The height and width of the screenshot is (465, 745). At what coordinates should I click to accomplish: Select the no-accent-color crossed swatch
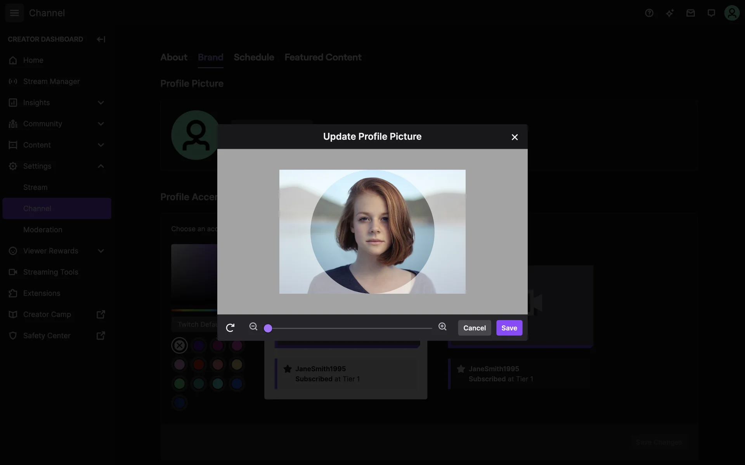pyautogui.click(x=179, y=345)
